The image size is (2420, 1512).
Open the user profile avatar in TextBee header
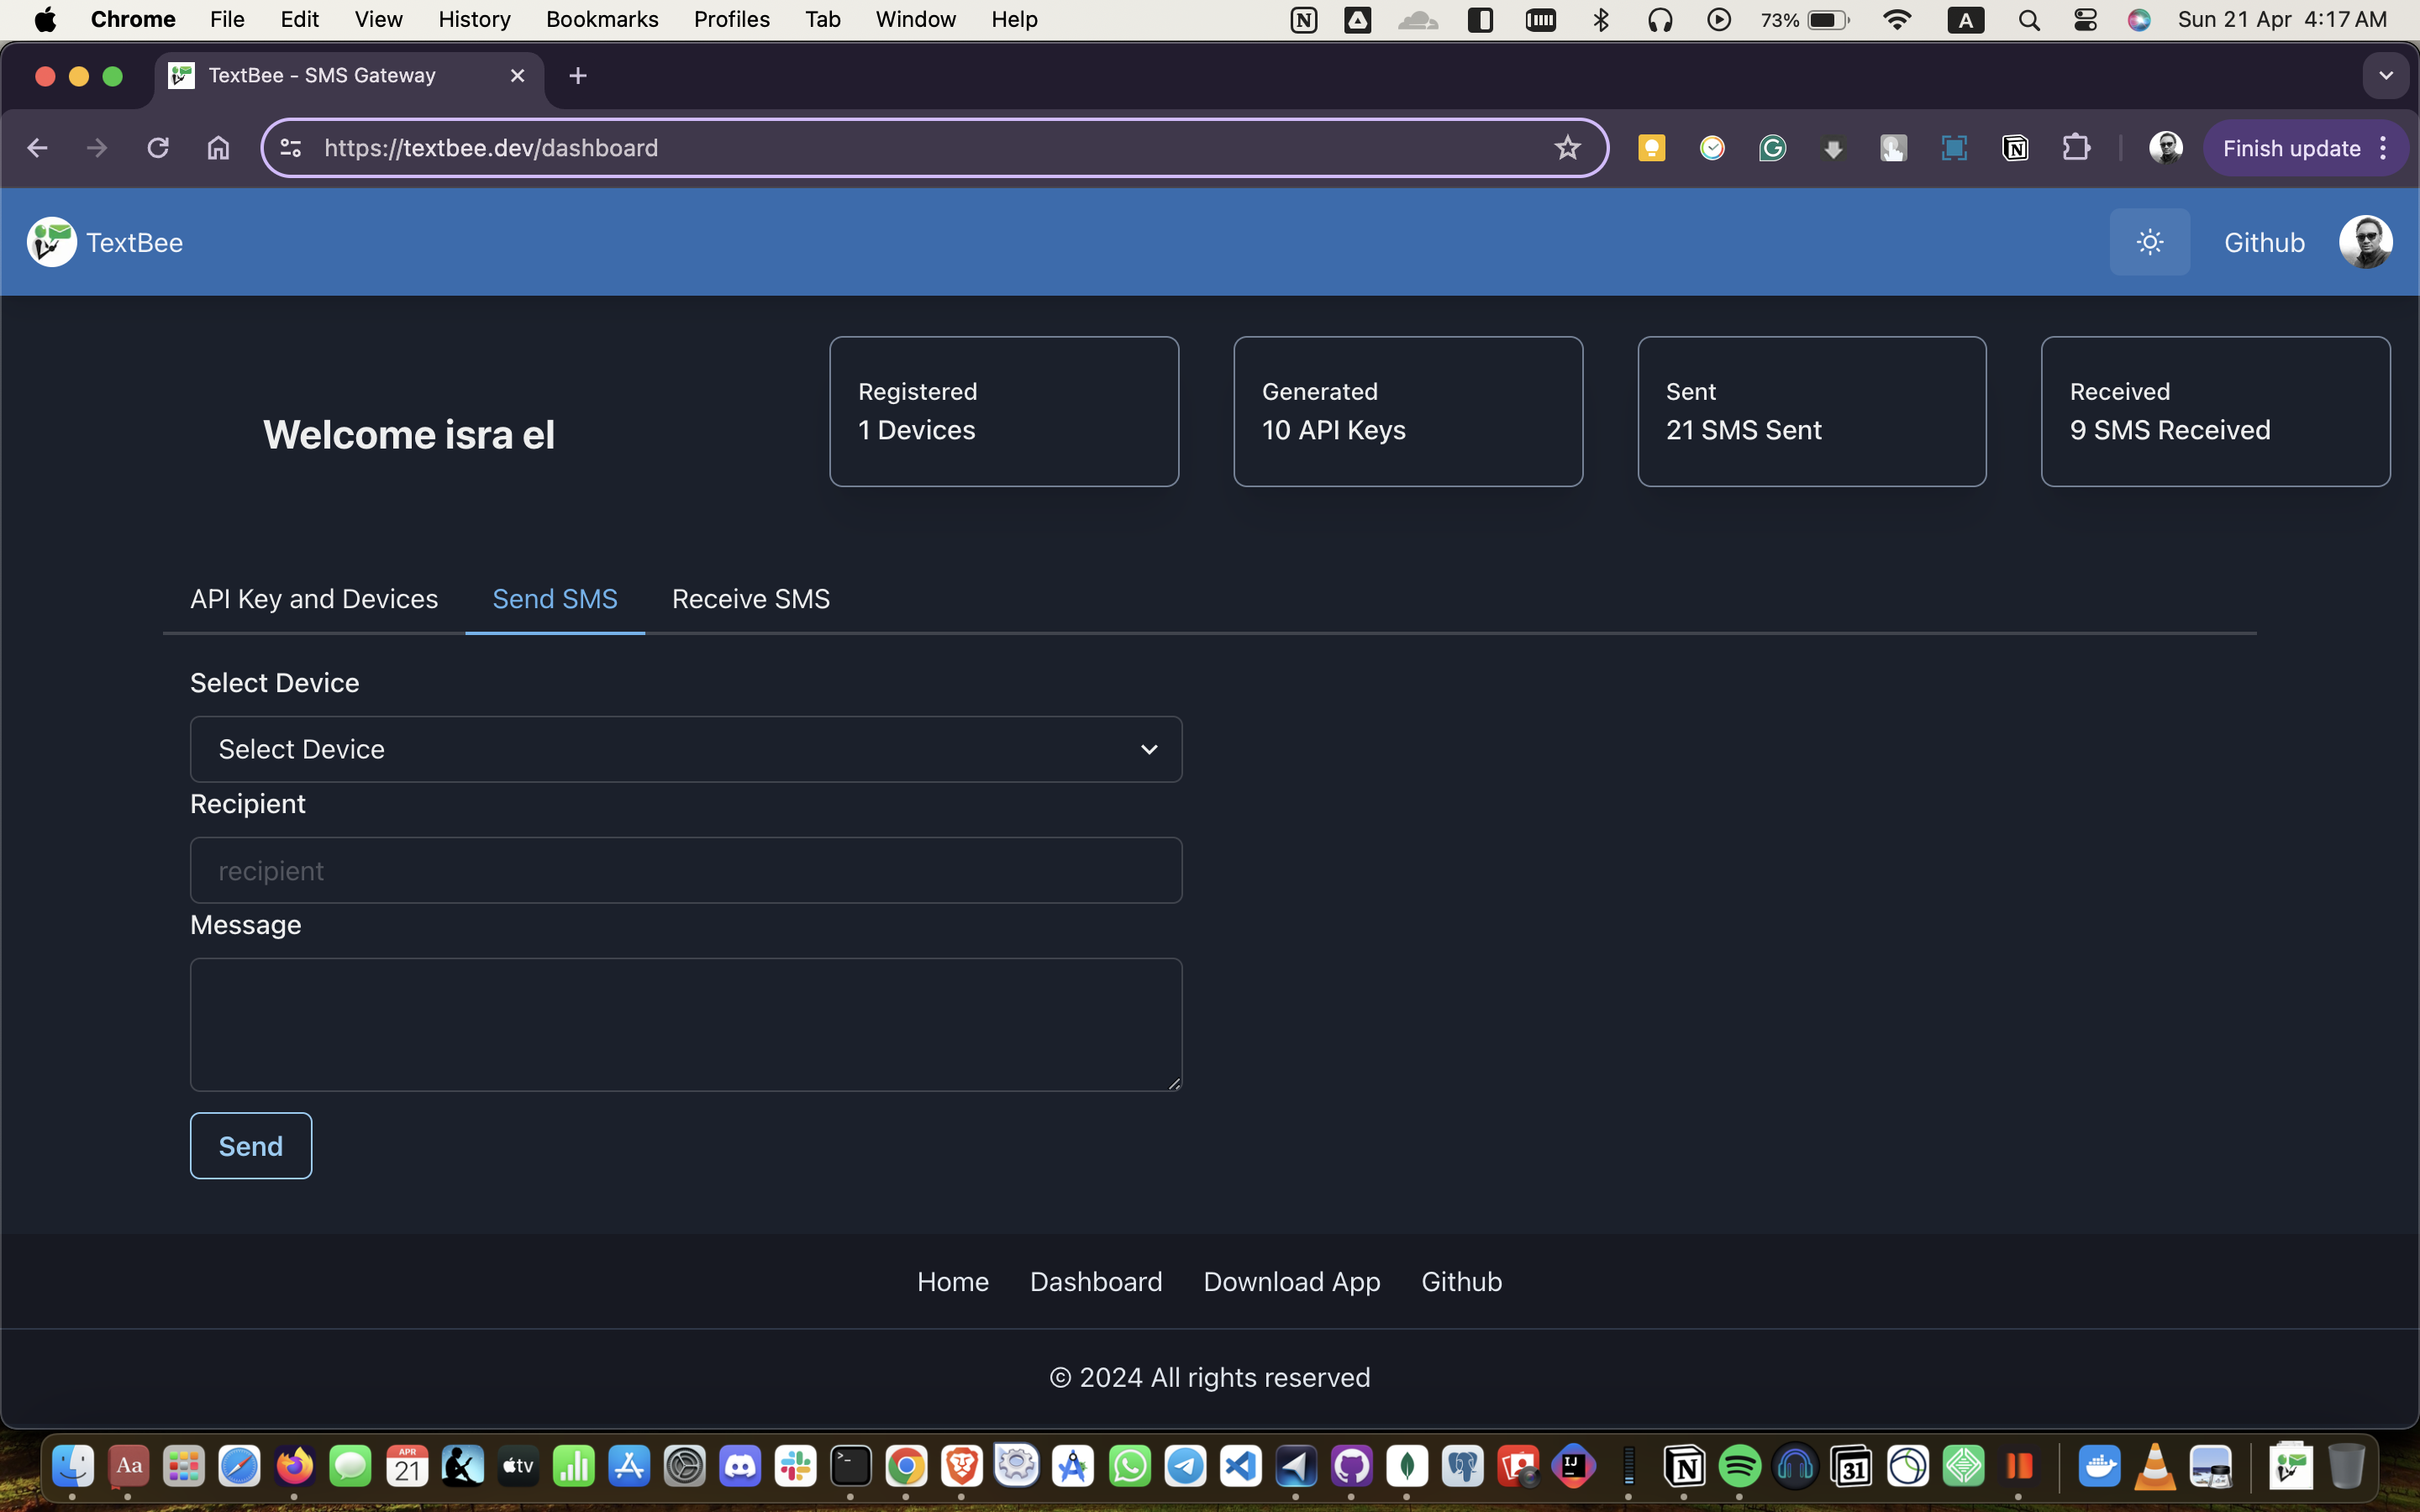click(x=2365, y=242)
